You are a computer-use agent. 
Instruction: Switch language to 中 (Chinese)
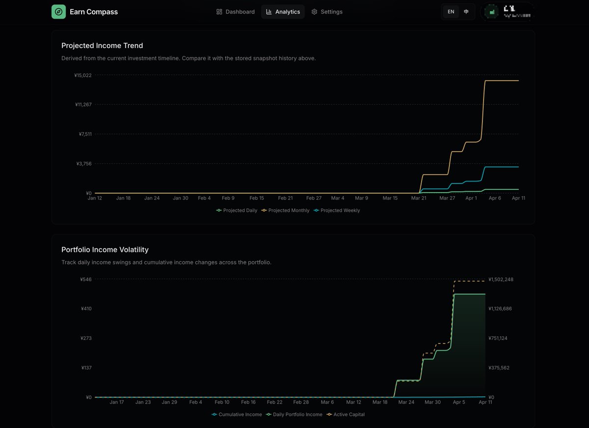click(466, 12)
